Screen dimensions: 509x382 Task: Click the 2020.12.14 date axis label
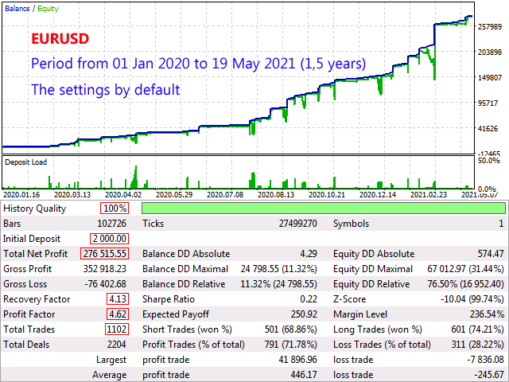point(378,194)
